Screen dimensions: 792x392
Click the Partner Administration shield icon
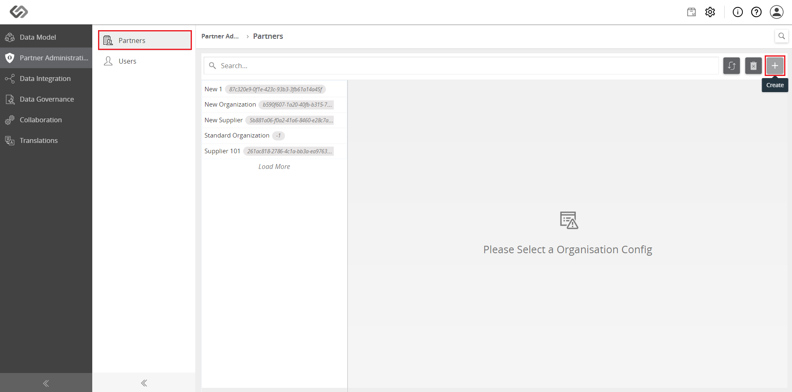point(10,58)
